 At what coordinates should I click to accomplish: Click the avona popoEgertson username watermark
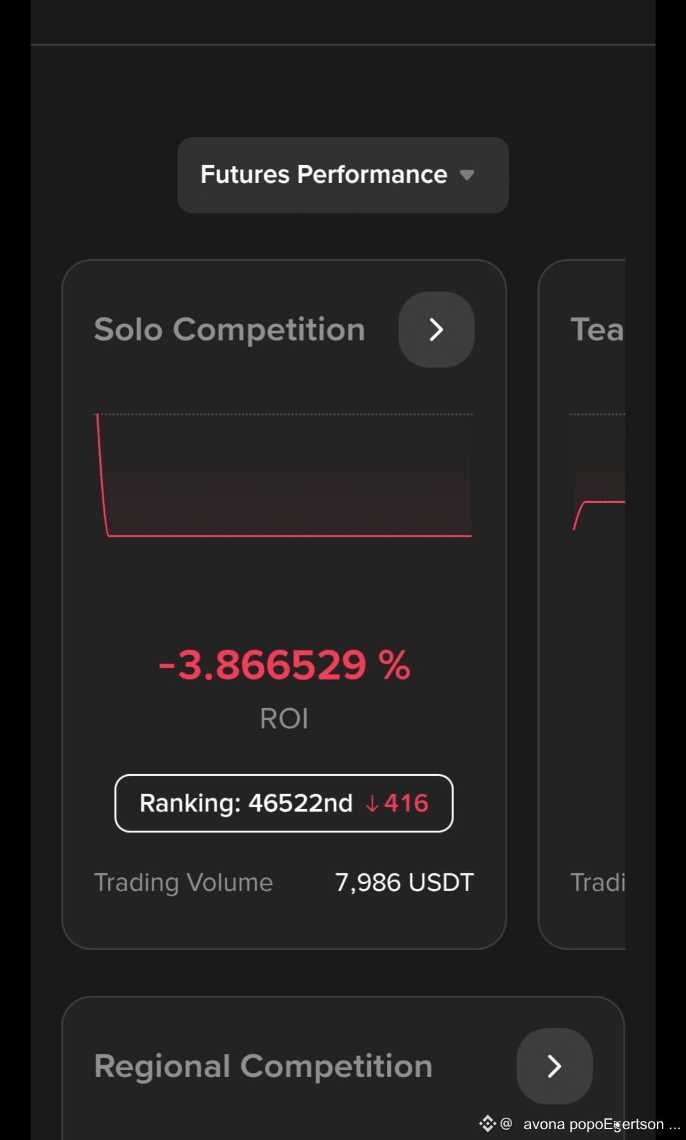click(x=594, y=1124)
